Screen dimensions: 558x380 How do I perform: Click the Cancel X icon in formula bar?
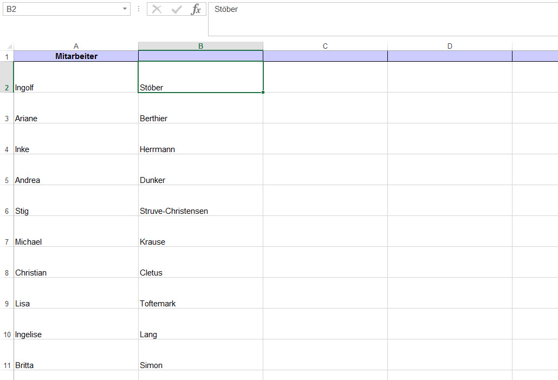(x=157, y=9)
